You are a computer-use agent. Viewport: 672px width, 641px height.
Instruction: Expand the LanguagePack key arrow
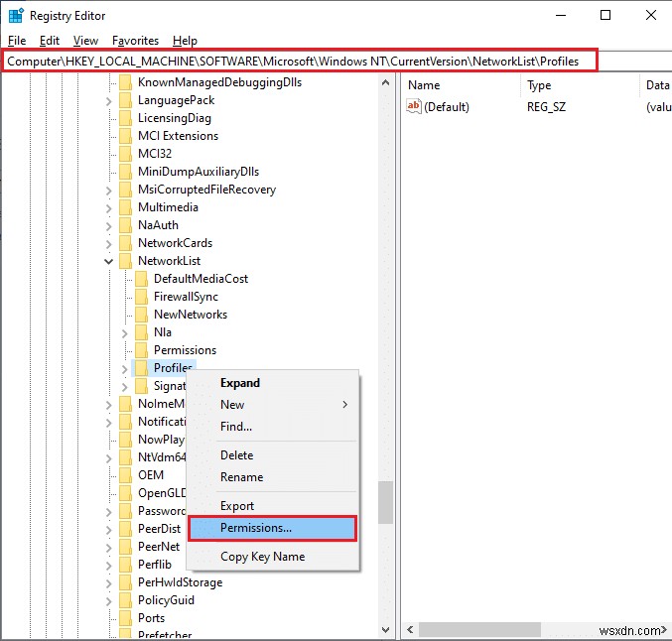[109, 101]
